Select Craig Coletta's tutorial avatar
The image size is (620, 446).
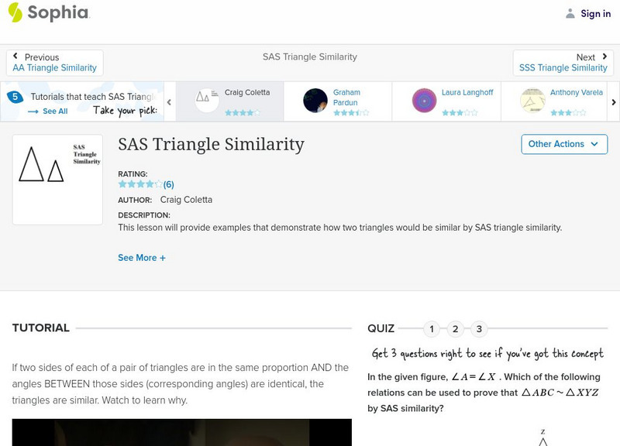(207, 100)
